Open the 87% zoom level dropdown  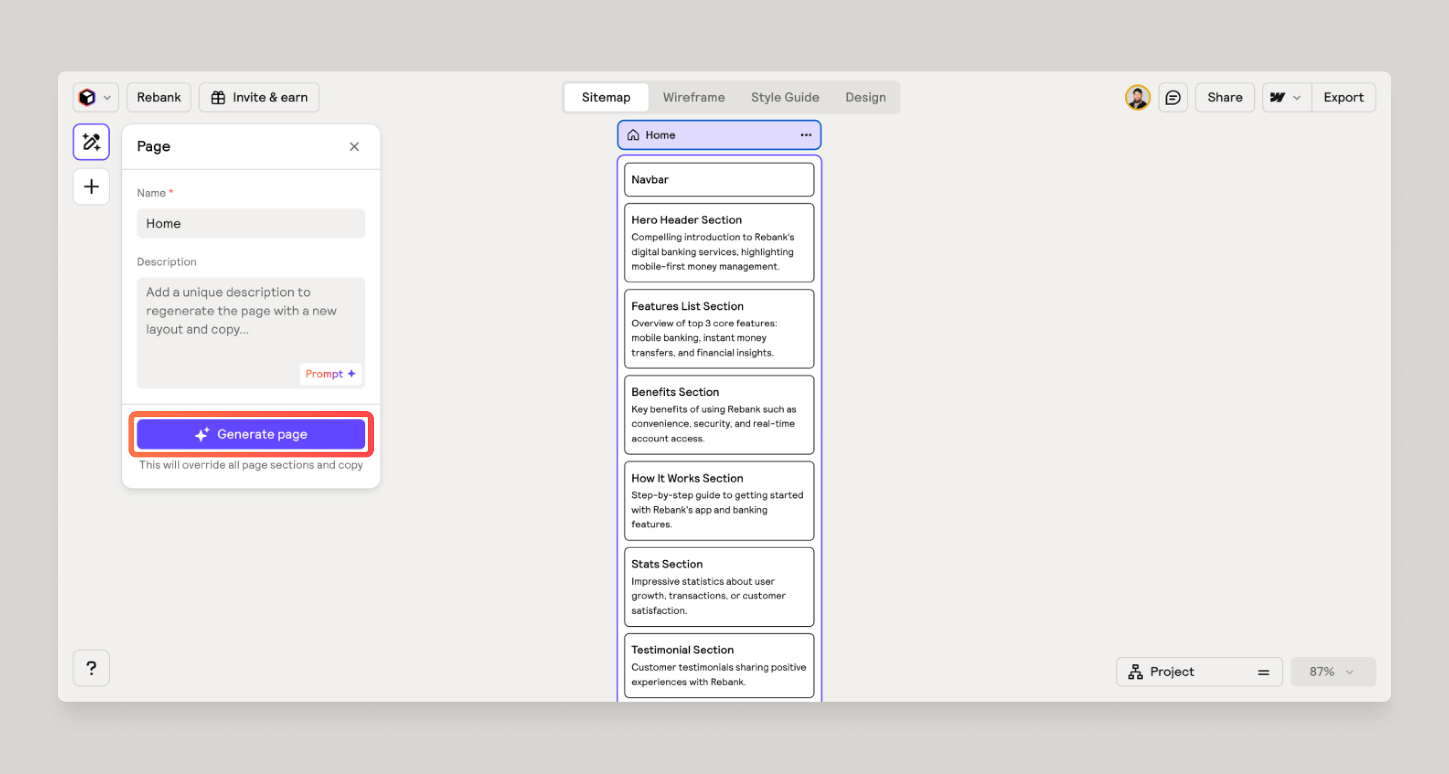point(1332,671)
